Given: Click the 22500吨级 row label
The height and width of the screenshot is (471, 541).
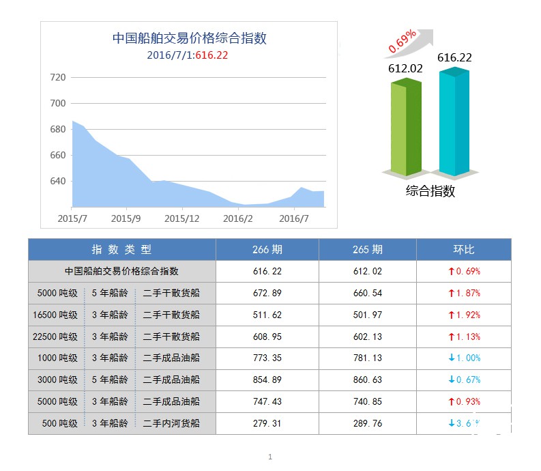Looking at the screenshot, I should pyautogui.click(x=55, y=337).
